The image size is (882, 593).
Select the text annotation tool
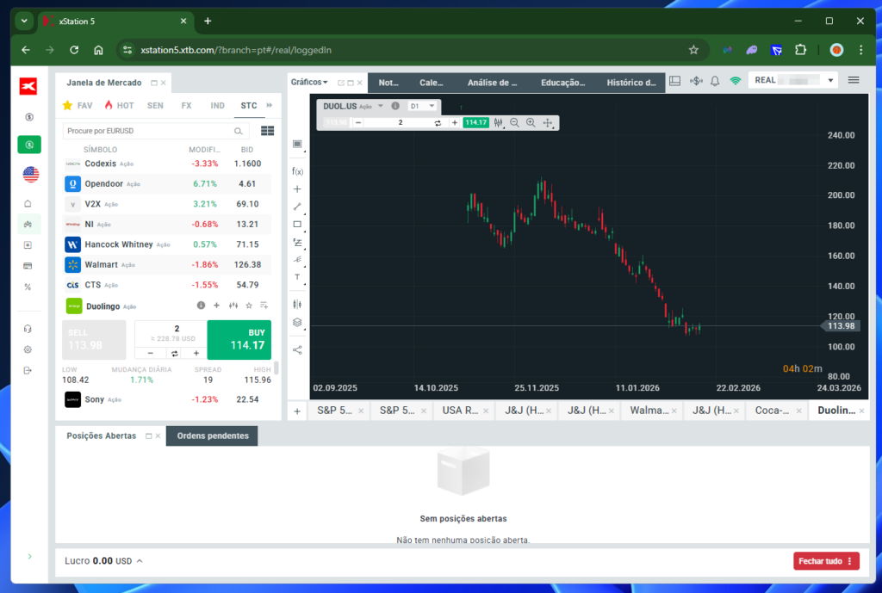(x=297, y=277)
